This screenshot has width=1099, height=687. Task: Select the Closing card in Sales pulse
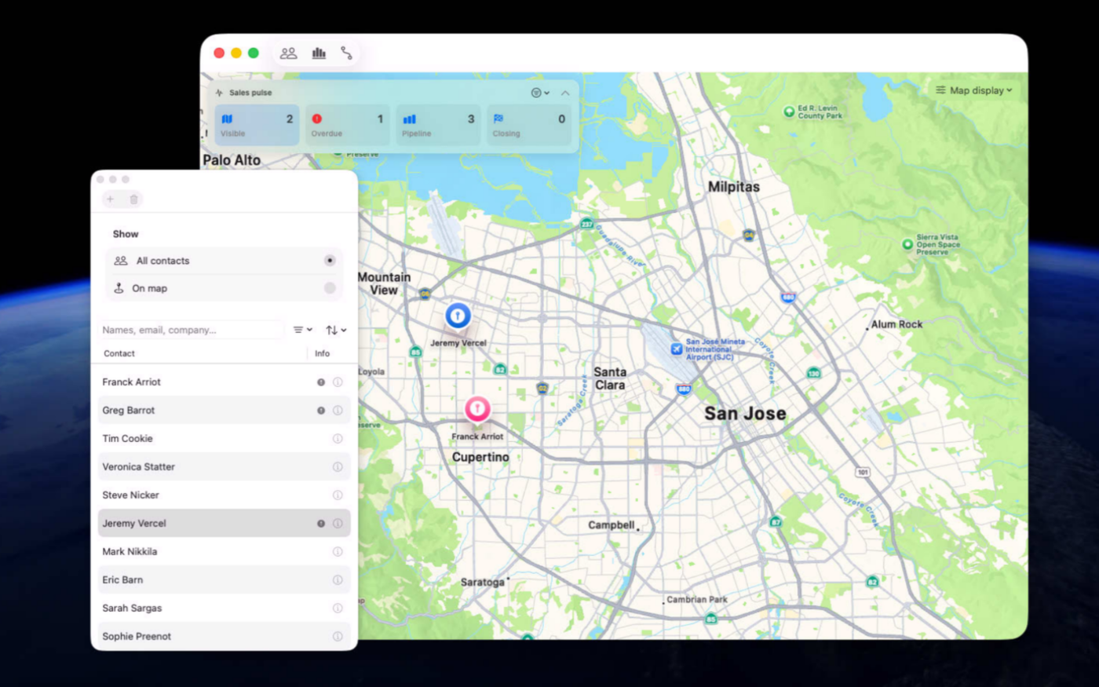(529, 125)
